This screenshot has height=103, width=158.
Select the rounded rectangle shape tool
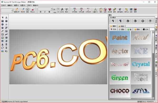point(6,21)
